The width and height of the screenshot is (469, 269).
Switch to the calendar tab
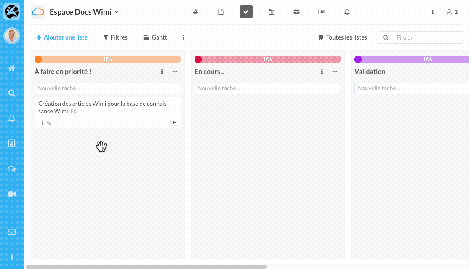pyautogui.click(x=272, y=12)
